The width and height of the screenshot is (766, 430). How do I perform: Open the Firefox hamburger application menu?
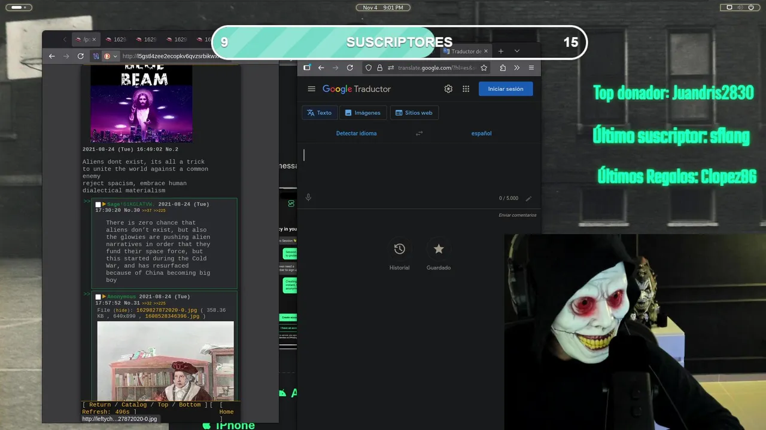click(531, 67)
